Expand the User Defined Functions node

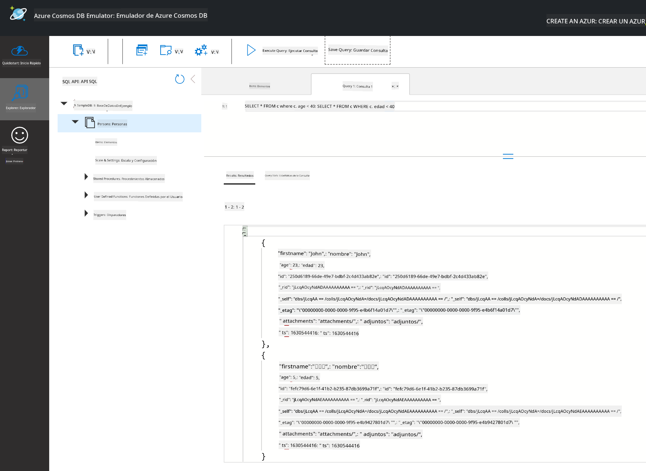86,195
